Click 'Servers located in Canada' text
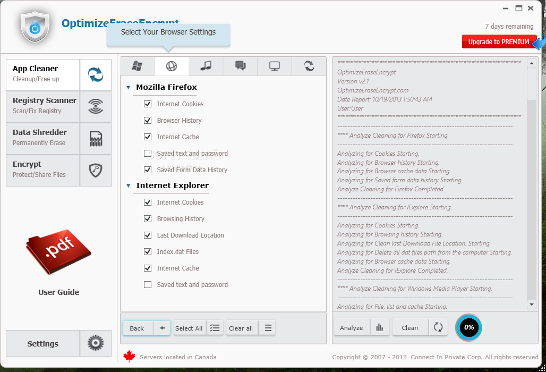Screen dimensions: 546x372 [x=178, y=357]
